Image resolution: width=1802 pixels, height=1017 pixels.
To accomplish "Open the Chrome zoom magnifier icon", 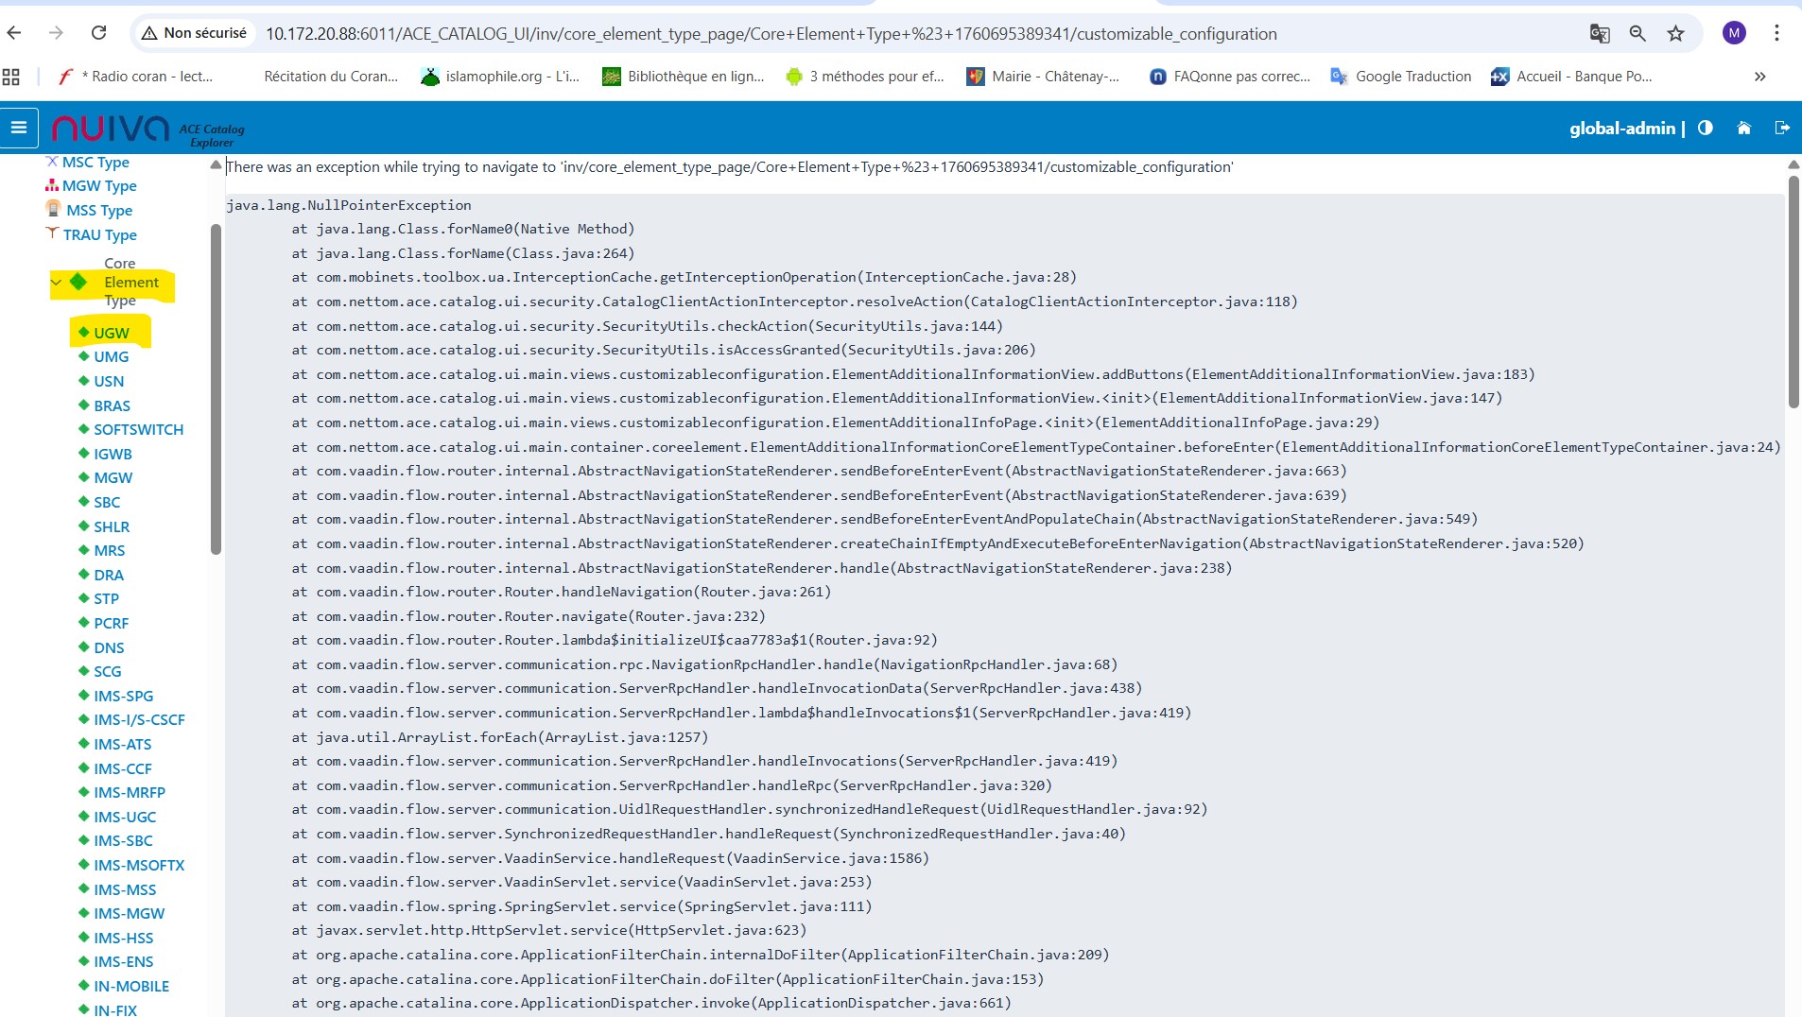I will pyautogui.click(x=1637, y=33).
